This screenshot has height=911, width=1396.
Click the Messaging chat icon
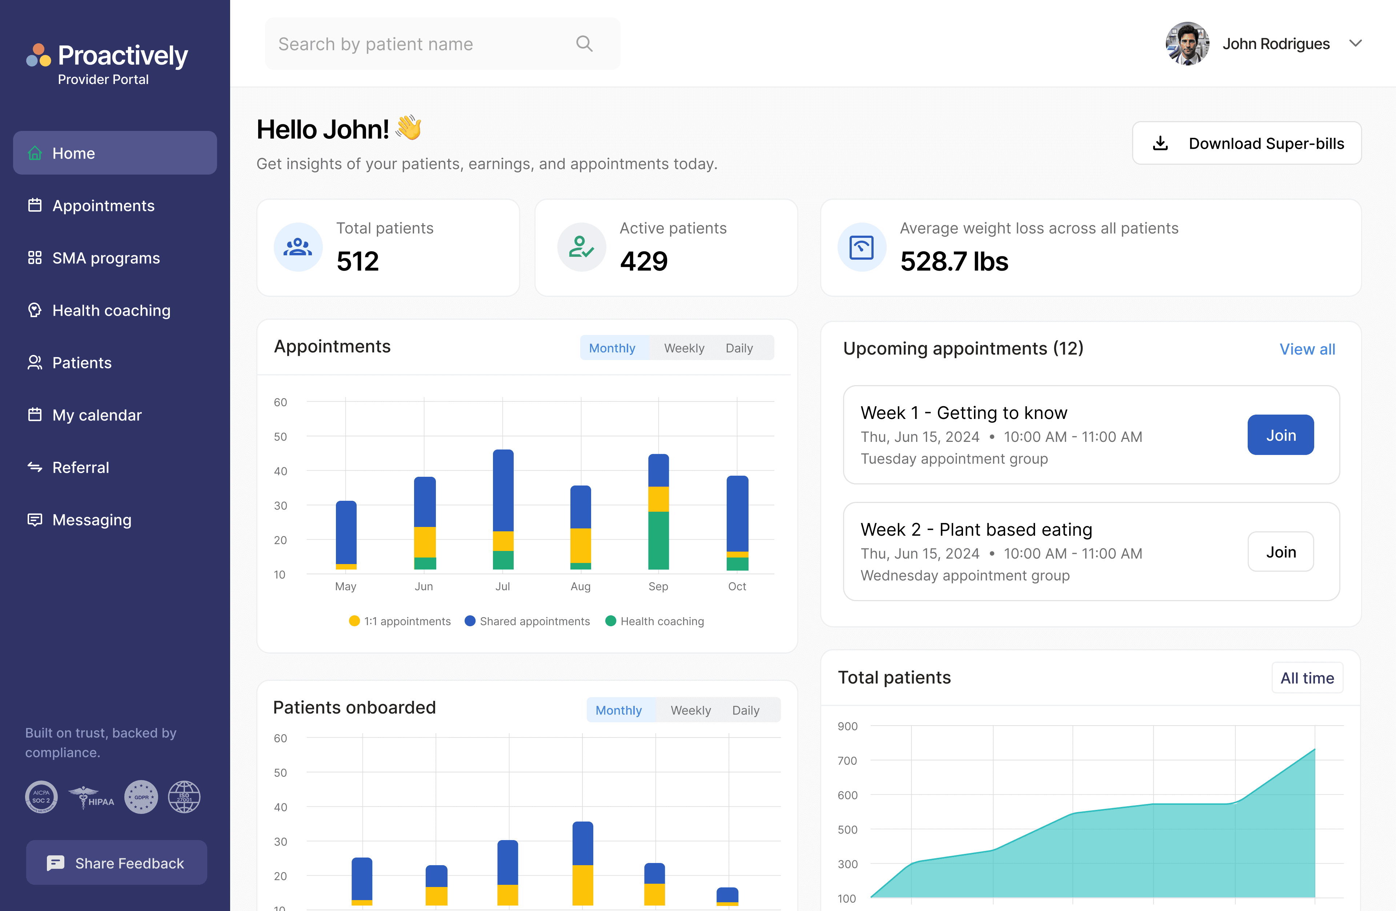tap(35, 519)
